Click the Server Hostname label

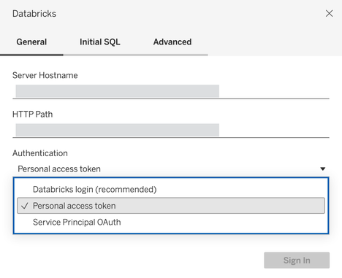click(x=45, y=75)
